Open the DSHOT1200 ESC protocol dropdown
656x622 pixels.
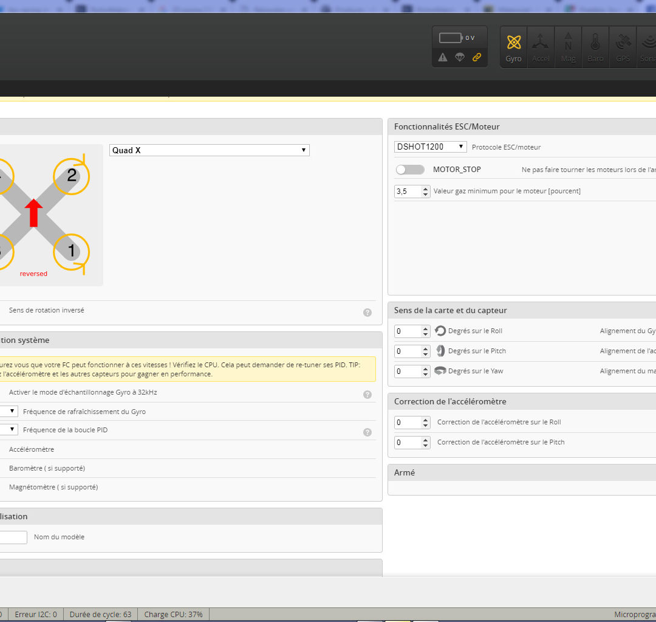[x=430, y=147]
